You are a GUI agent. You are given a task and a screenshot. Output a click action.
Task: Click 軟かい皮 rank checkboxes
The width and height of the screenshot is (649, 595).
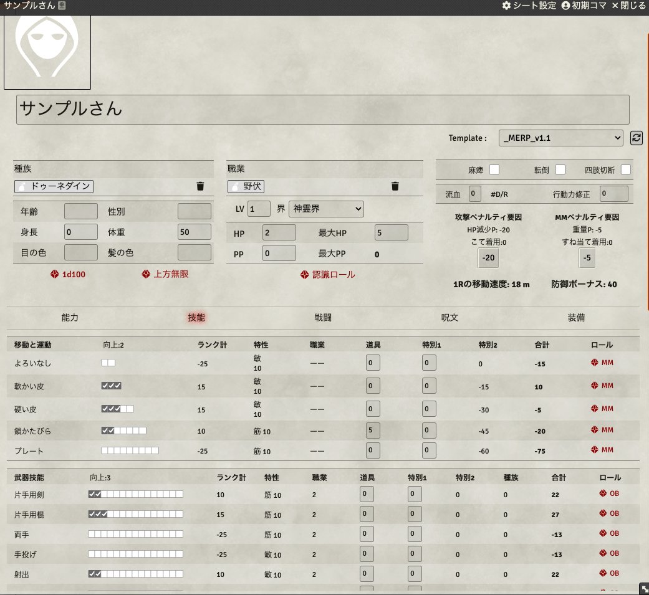tap(112, 386)
